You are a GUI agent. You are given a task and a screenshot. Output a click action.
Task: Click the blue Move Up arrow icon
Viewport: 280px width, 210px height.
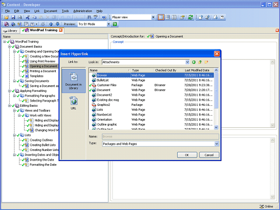(x=51, y=24)
